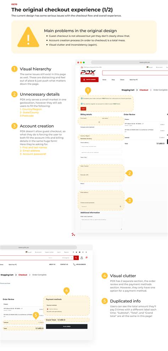Click the PLACE ORDER button
The height and width of the screenshot is (351, 168).
(x=67, y=326)
